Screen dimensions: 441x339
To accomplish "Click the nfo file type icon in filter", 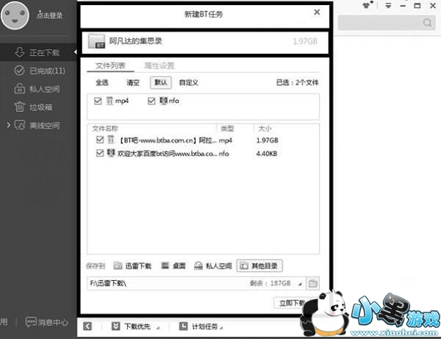I will click(163, 101).
